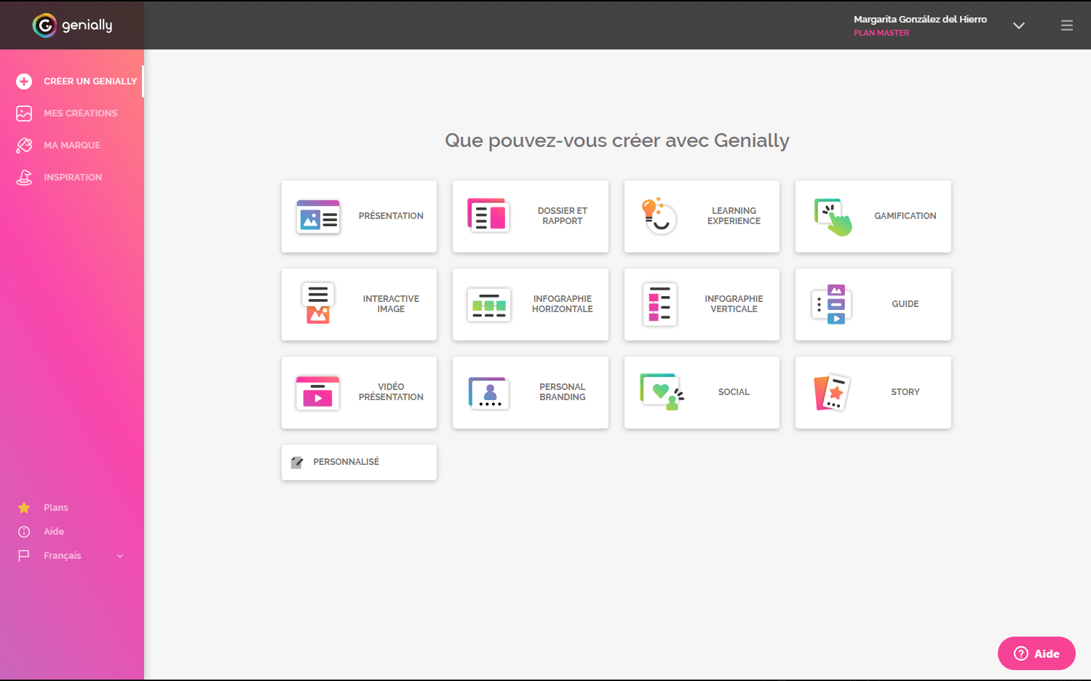This screenshot has width=1091, height=681.
Task: Expand the Français language selector
Action: 120,555
